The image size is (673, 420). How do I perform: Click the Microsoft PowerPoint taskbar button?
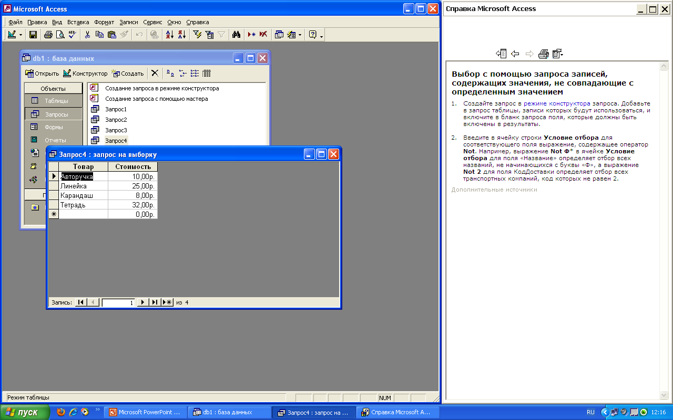click(145, 412)
